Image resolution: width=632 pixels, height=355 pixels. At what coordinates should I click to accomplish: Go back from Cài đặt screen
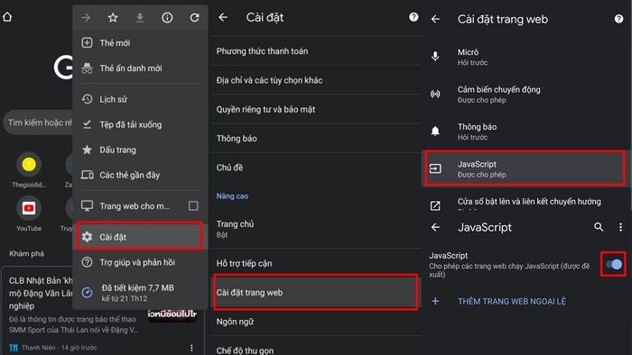223,17
